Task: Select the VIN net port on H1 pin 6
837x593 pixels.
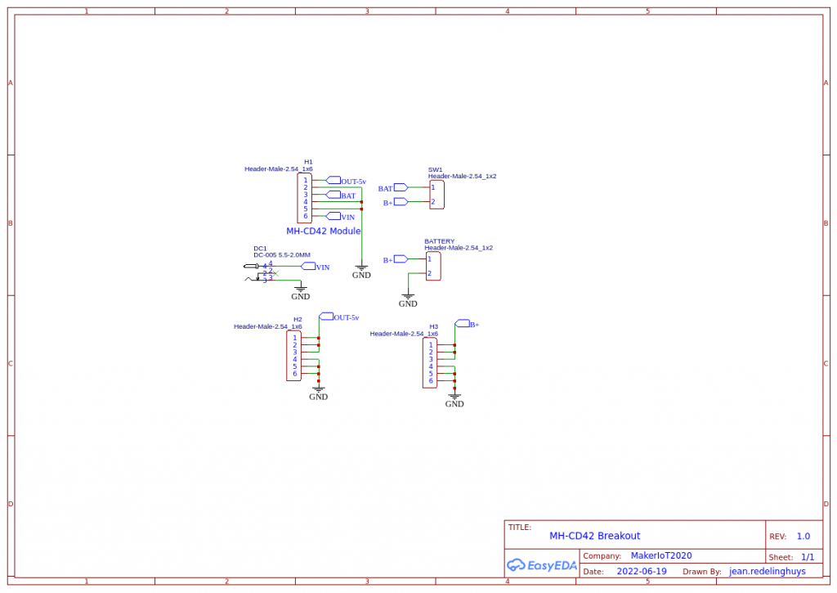Action: coord(341,217)
